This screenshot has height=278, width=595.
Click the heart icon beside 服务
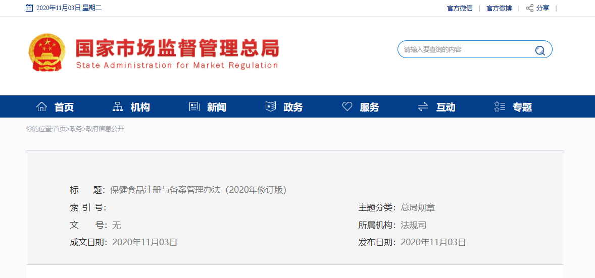coord(347,106)
